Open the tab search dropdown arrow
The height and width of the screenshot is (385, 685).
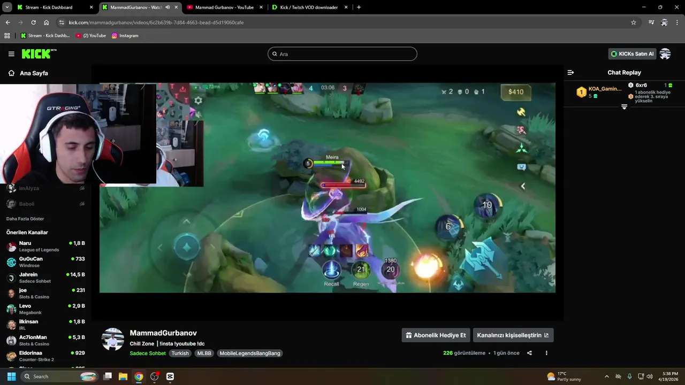pos(7,7)
